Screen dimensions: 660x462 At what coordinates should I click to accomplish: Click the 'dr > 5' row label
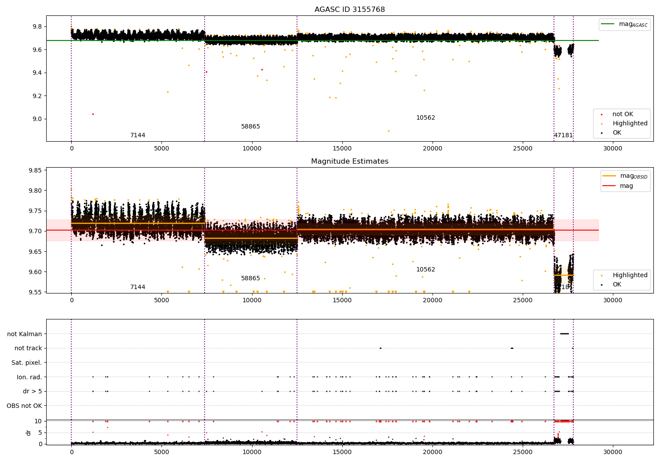tap(33, 391)
